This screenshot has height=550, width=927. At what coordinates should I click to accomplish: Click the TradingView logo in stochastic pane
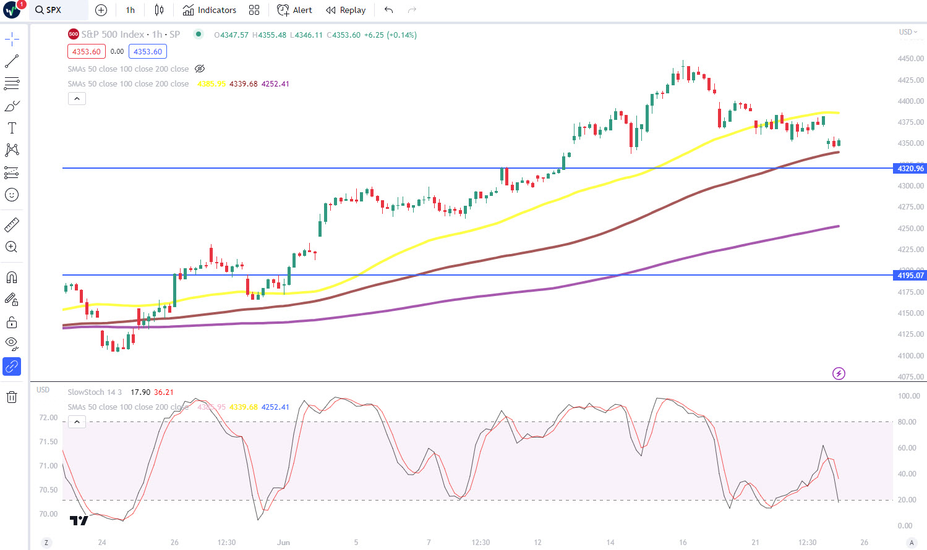tap(79, 520)
